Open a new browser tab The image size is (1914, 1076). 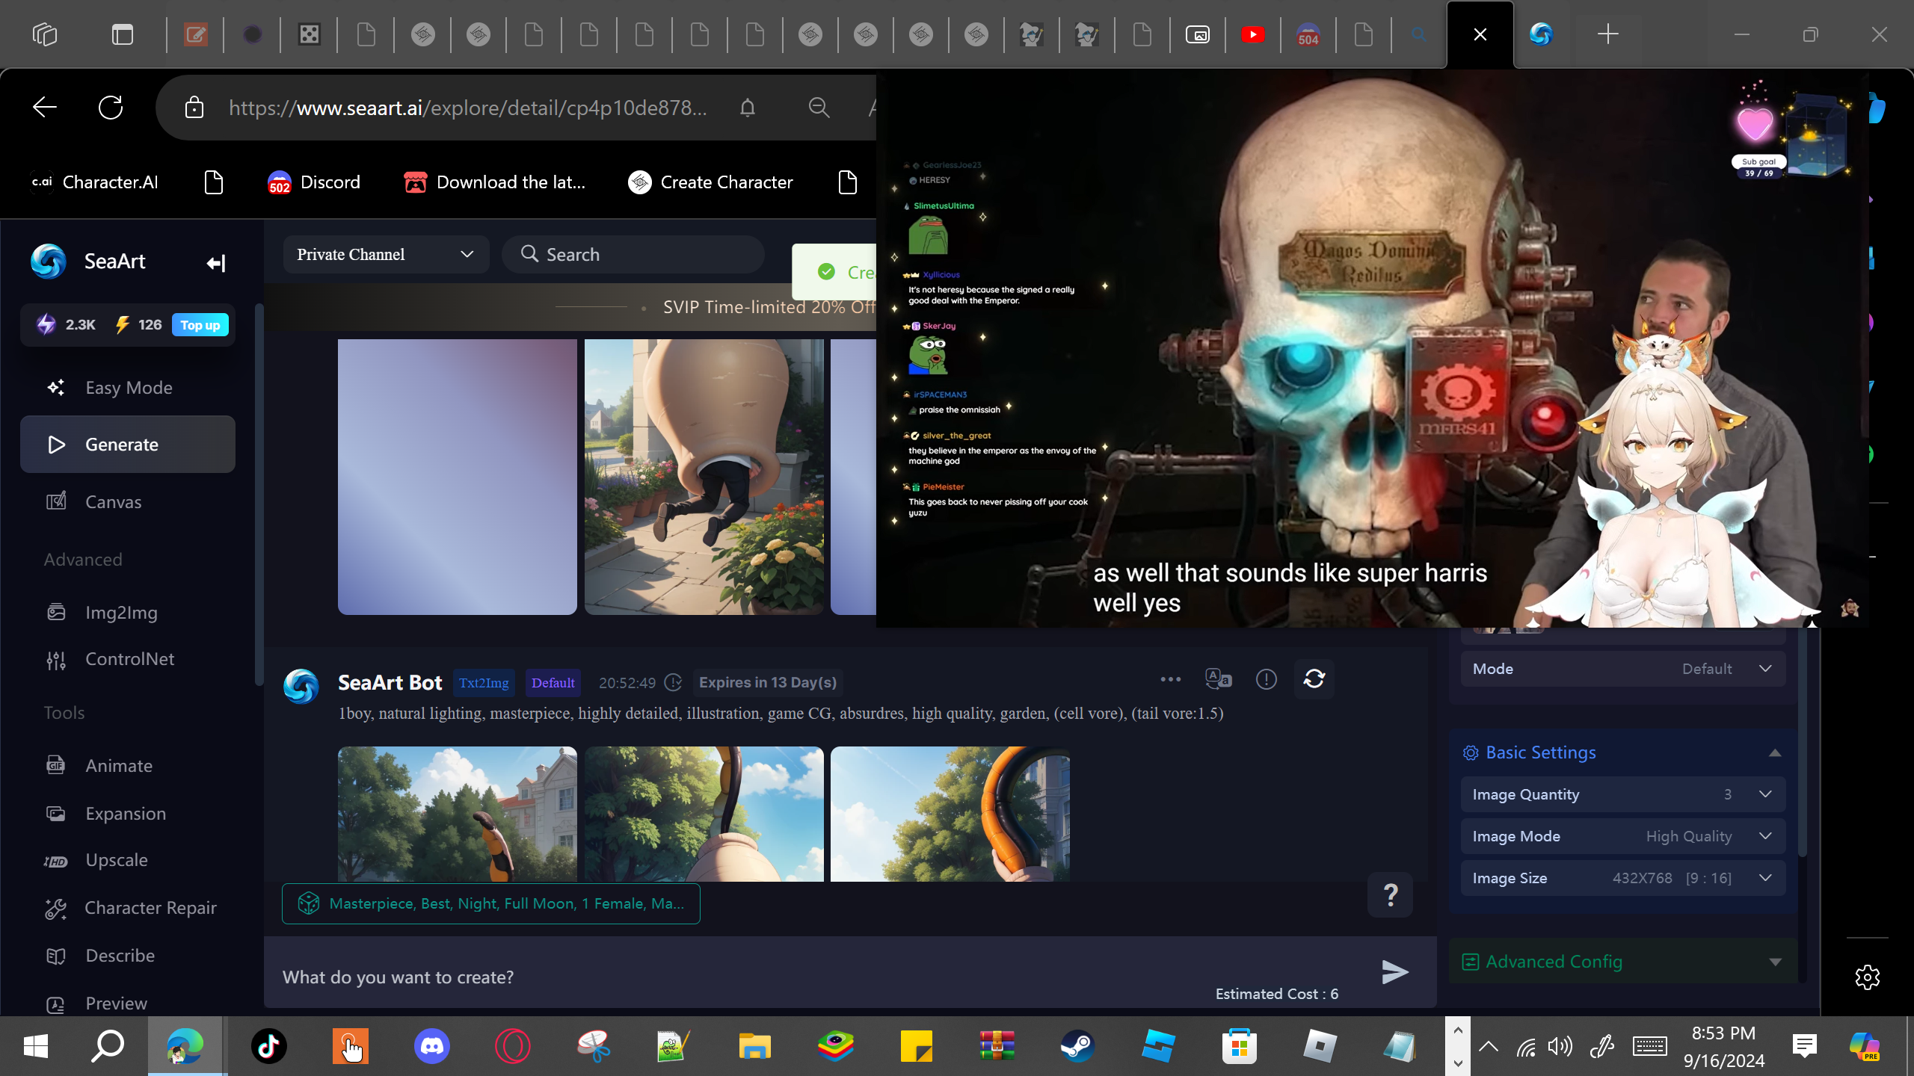1607,34
